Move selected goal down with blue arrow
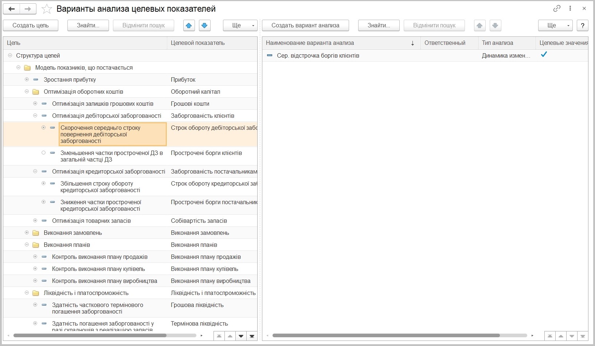This screenshot has width=595, height=346. 204,26
